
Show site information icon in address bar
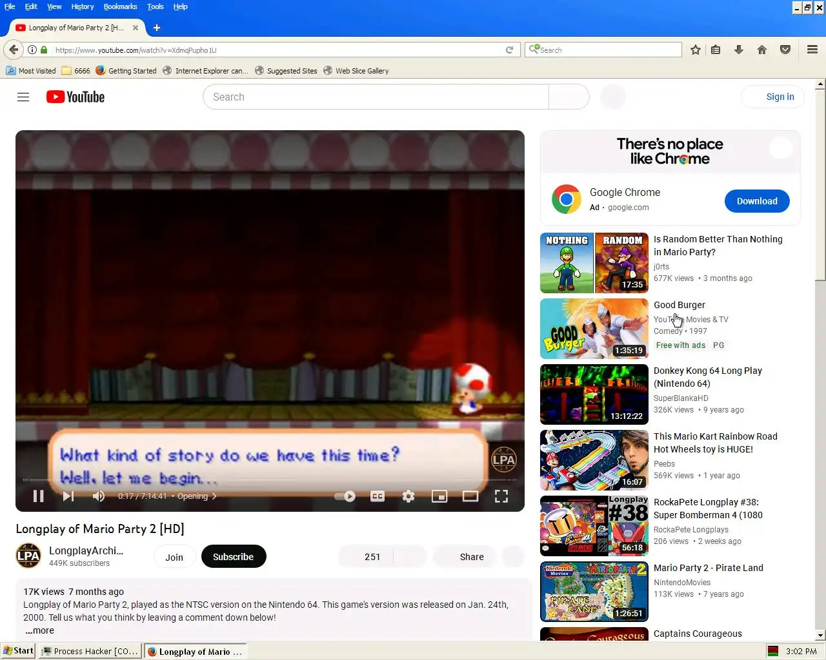(x=32, y=50)
